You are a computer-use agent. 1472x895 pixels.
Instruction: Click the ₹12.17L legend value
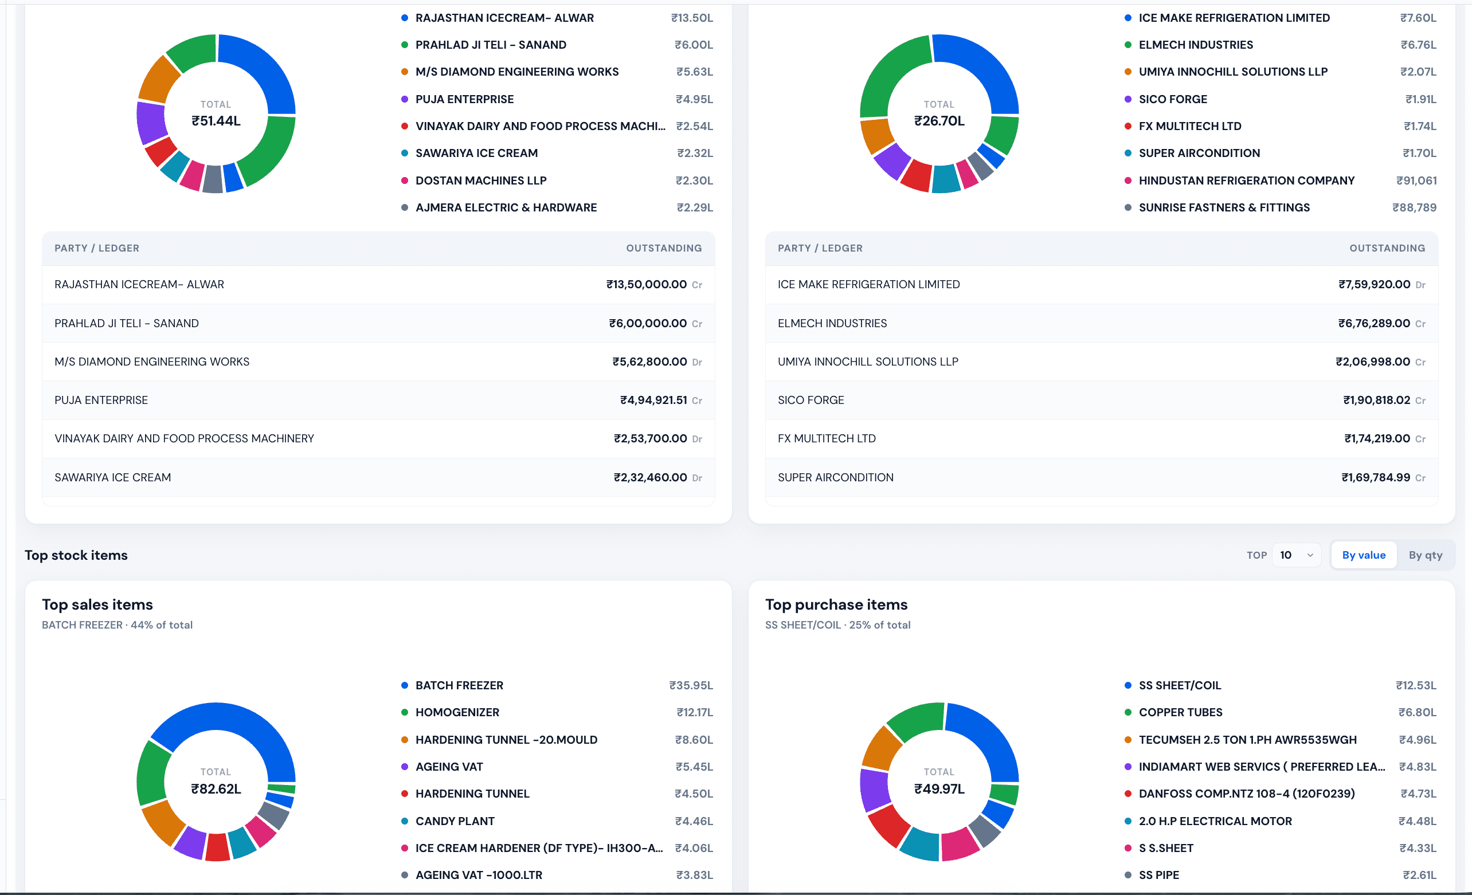[x=695, y=712]
